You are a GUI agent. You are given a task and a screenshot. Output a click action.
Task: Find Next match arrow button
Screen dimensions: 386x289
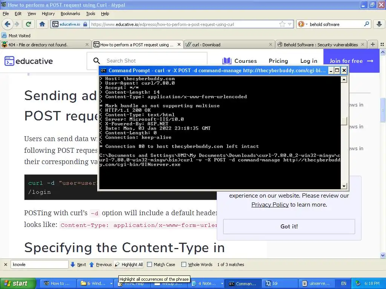point(78,265)
